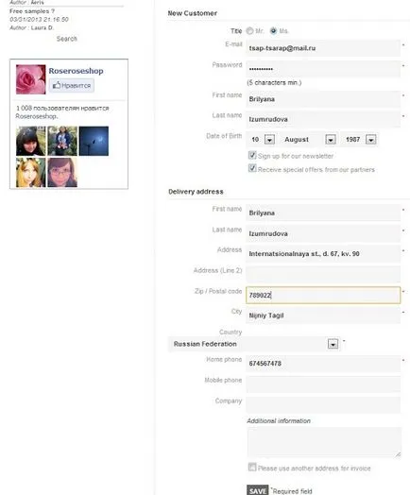The image size is (410, 495).
Task: Open the fan photo of girl with glasses
Action: point(62,172)
